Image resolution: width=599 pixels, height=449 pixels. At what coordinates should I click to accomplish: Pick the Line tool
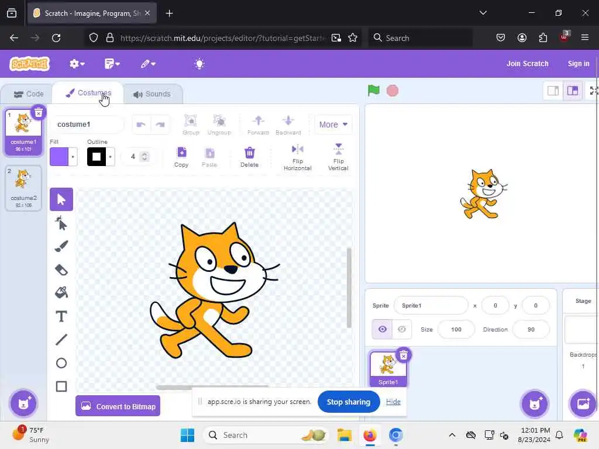pyautogui.click(x=61, y=340)
